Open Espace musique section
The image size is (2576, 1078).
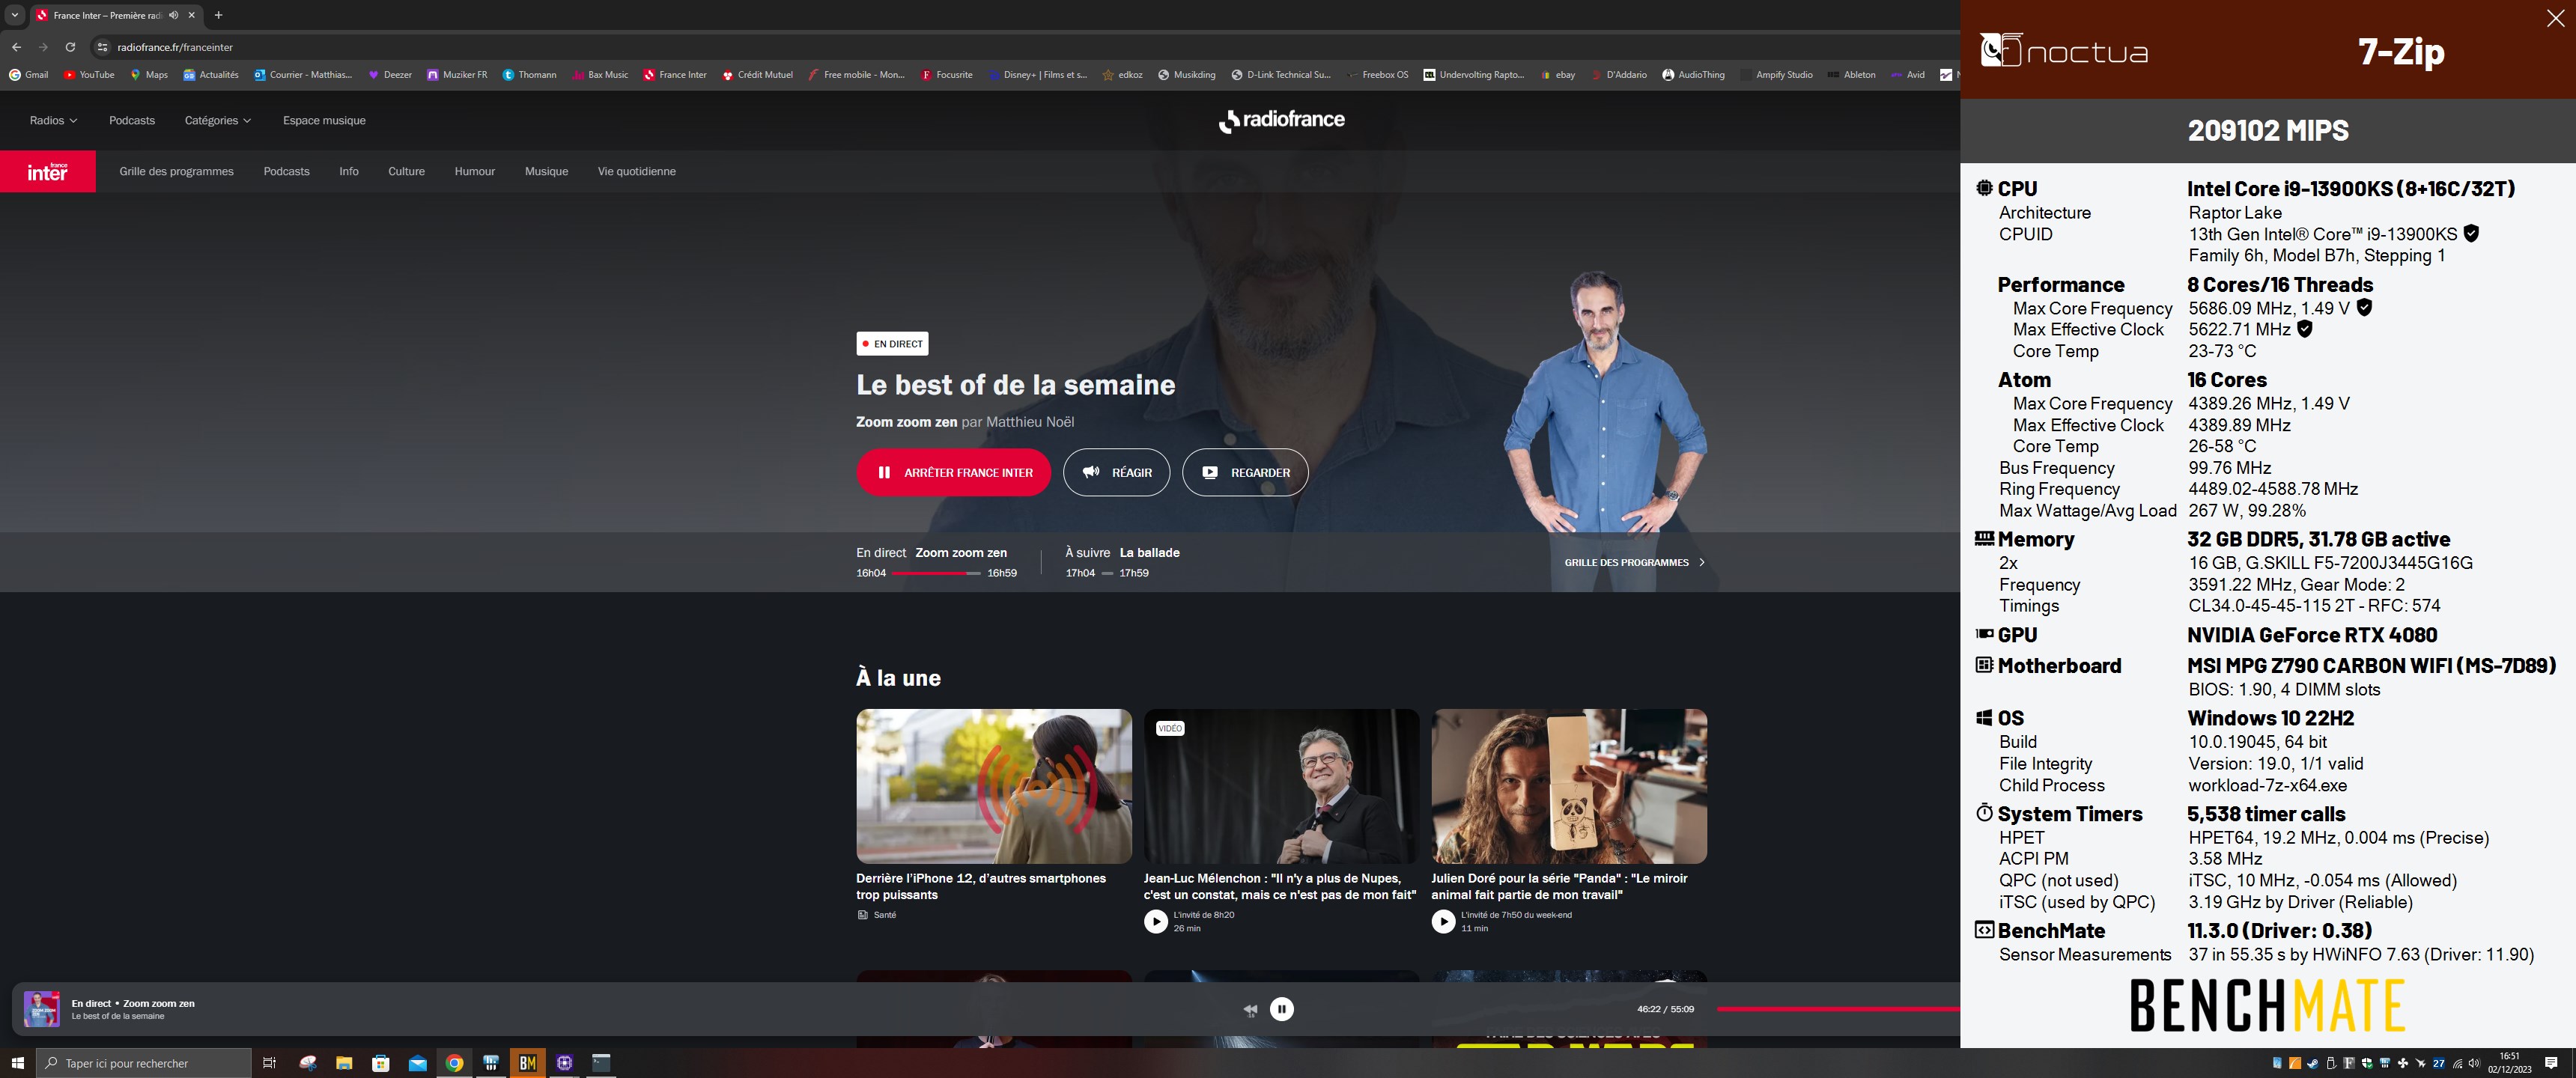click(324, 121)
